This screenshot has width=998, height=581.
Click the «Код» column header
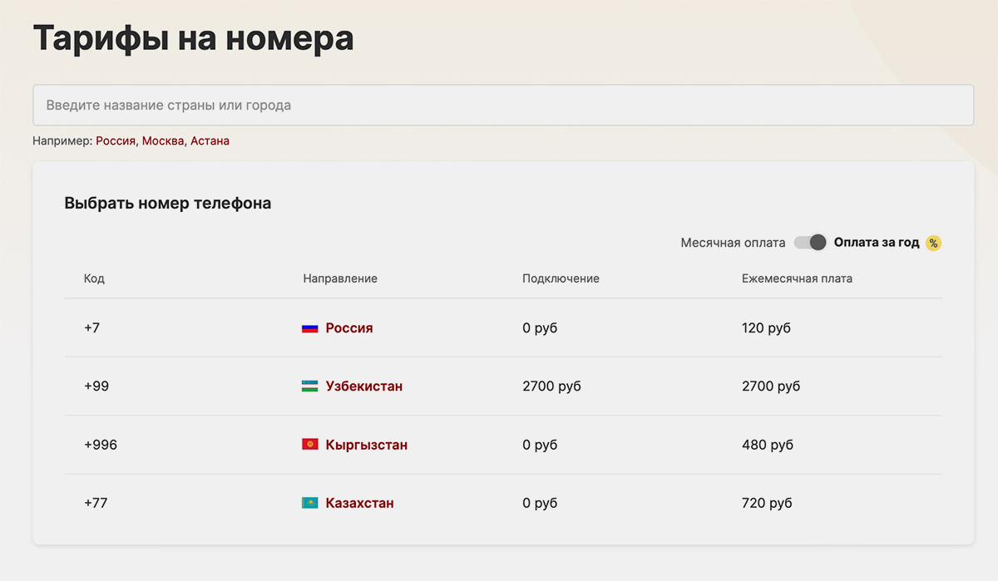(94, 278)
